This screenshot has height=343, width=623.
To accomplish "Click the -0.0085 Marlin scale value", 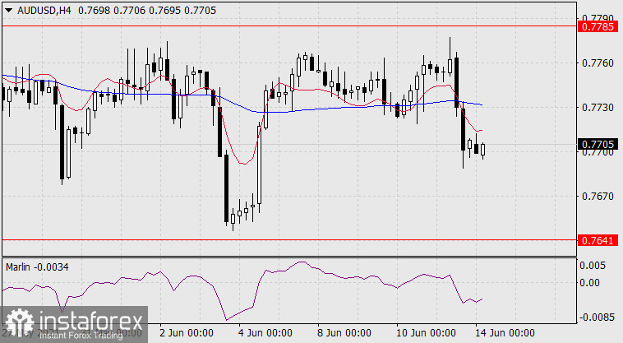I will (x=597, y=317).
